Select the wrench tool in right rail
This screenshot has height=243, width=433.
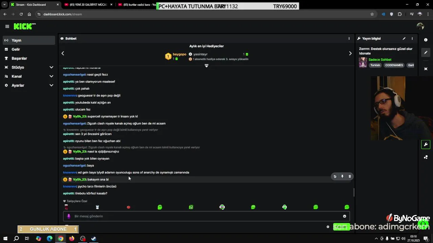426,144
